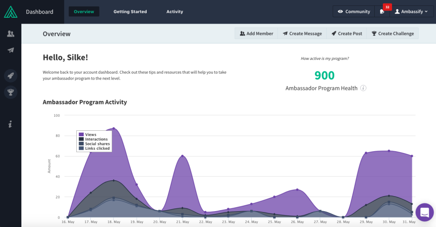436x227 pixels.
Task: Click the Create Challenge button
Action: tap(392, 33)
